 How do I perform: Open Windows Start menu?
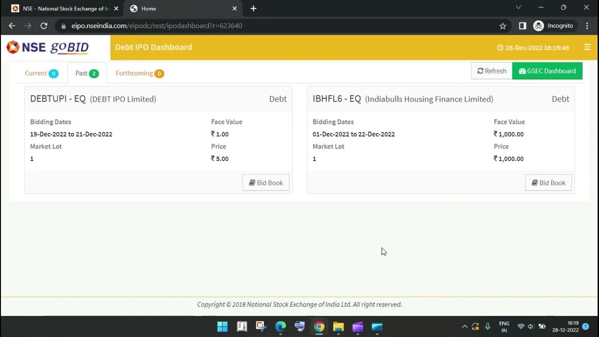(x=222, y=326)
